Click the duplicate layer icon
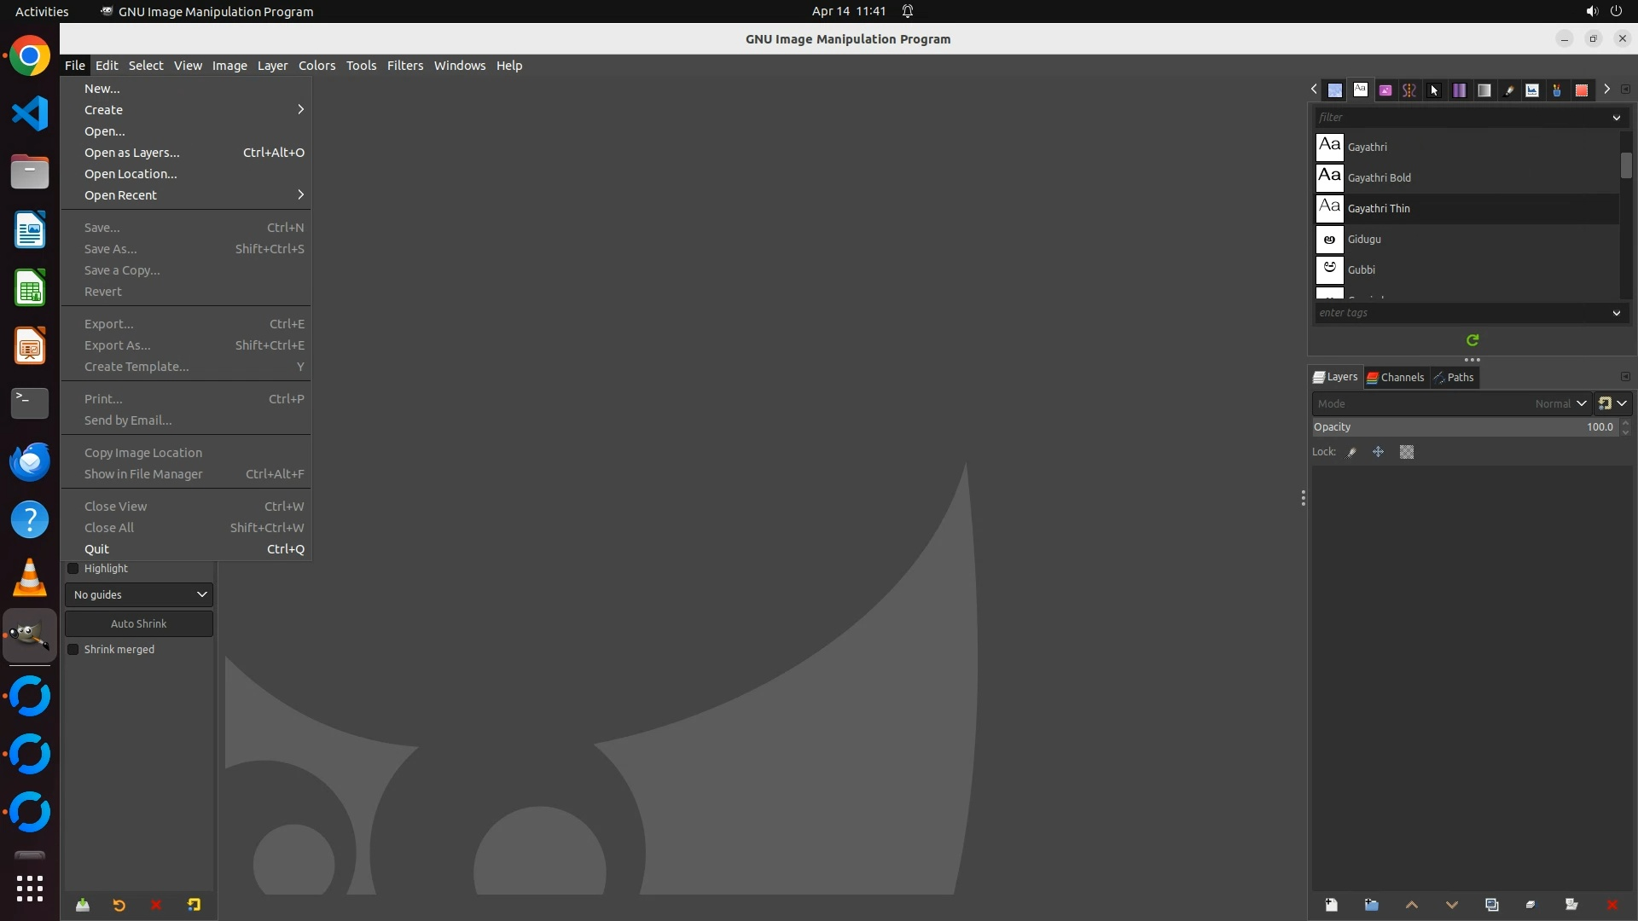Viewport: 1638px width, 921px height. tap(1491, 905)
